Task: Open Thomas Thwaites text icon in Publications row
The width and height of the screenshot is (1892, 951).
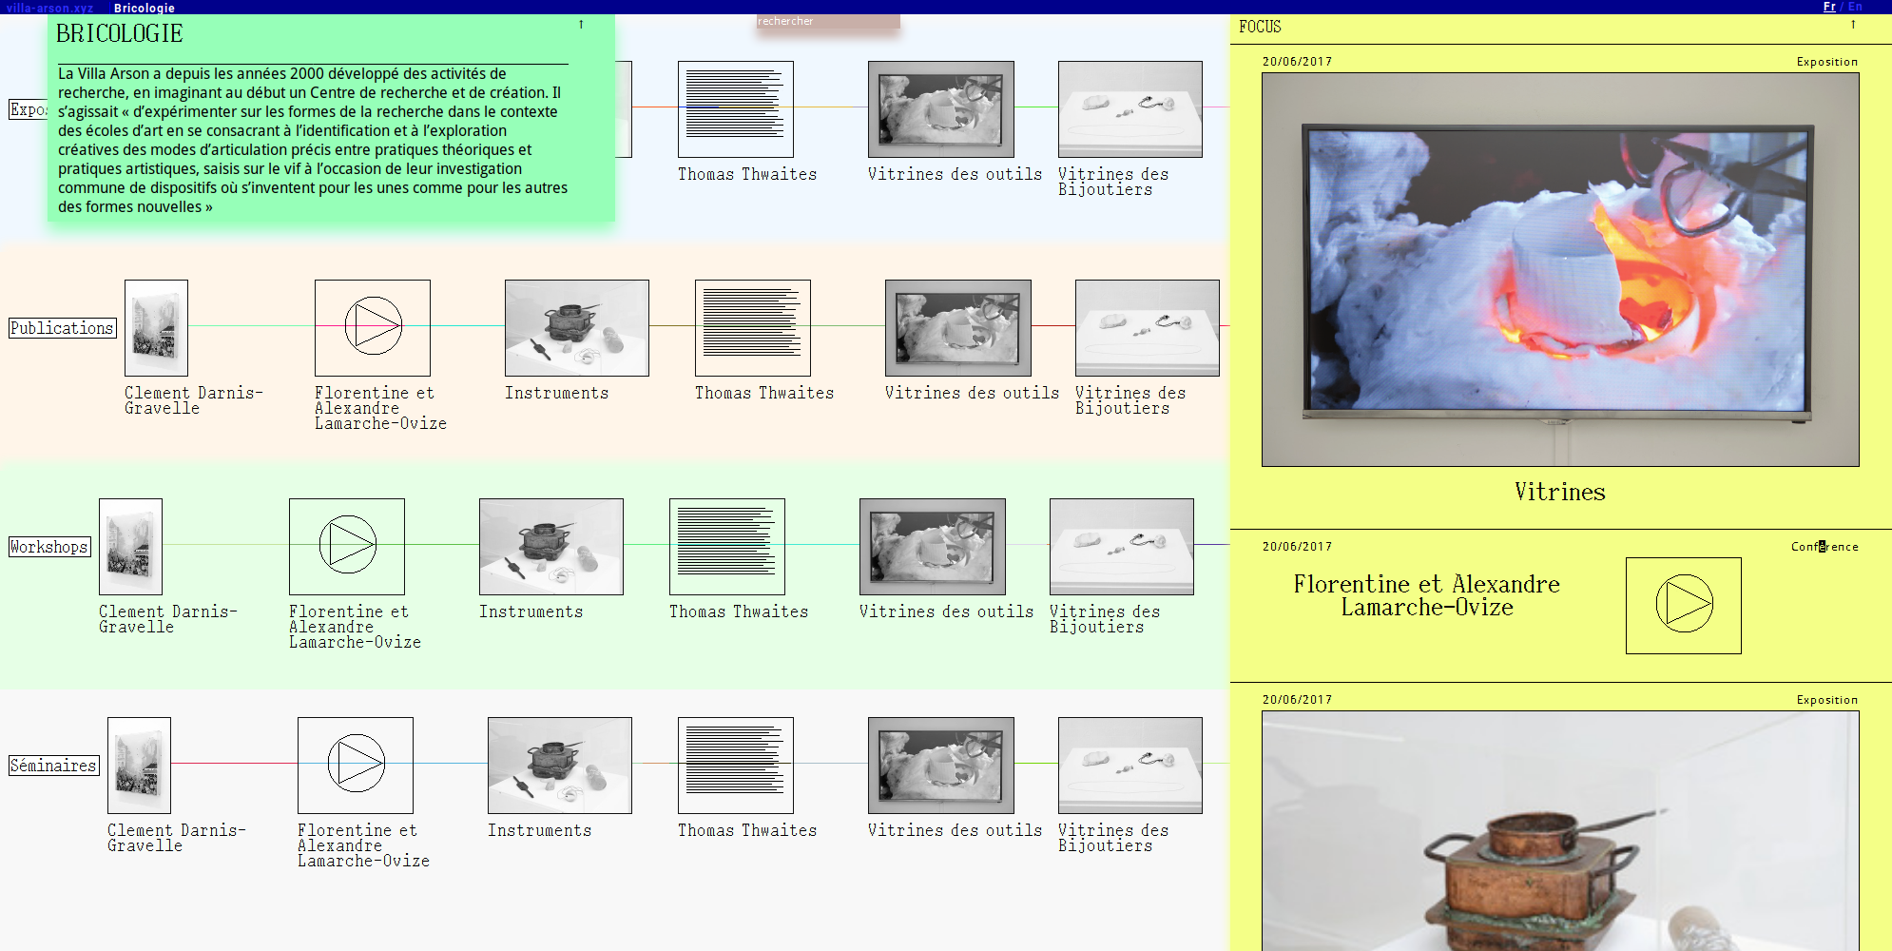Action: pyautogui.click(x=752, y=327)
